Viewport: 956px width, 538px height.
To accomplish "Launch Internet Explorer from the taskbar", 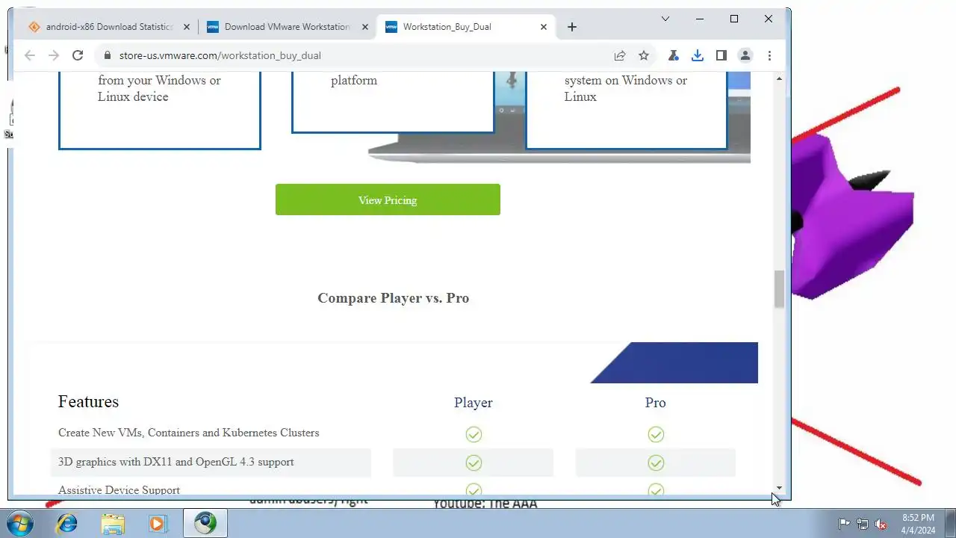I will click(x=67, y=523).
